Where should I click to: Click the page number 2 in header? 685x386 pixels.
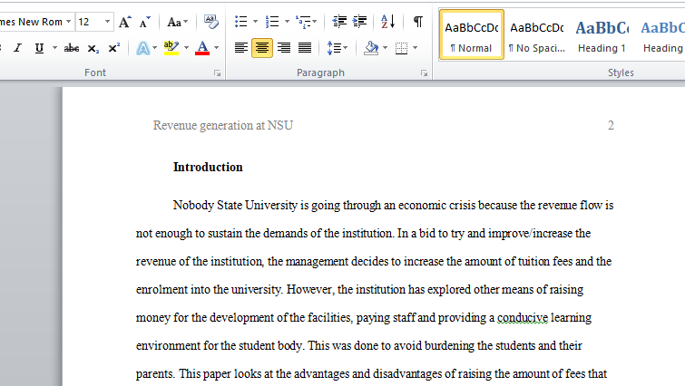click(611, 125)
